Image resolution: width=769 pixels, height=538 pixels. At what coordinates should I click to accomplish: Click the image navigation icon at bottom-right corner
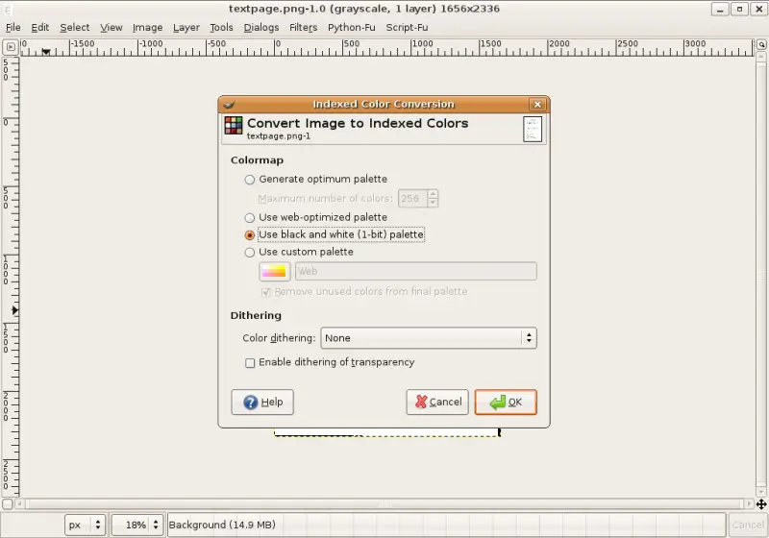tap(760, 504)
